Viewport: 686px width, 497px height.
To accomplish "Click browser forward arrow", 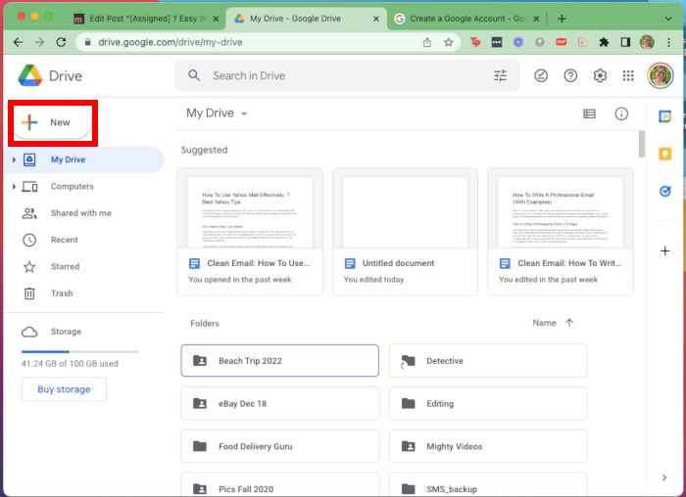I will click(x=39, y=42).
